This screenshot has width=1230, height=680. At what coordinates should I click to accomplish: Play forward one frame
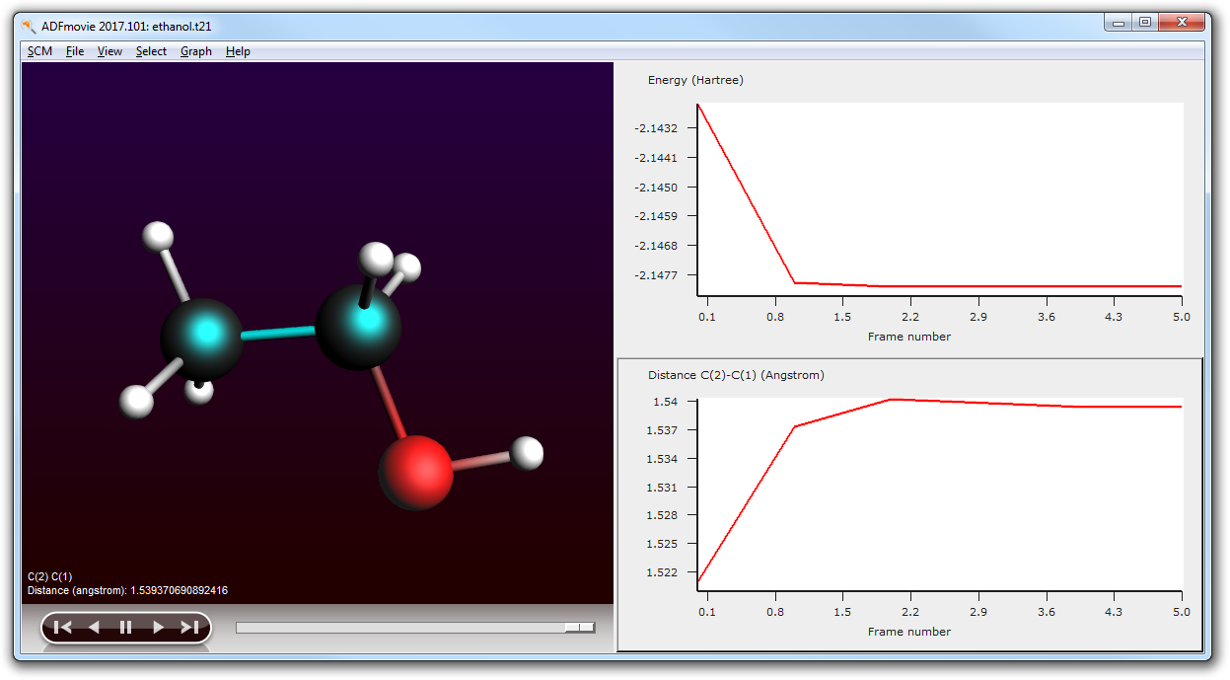coord(158,627)
